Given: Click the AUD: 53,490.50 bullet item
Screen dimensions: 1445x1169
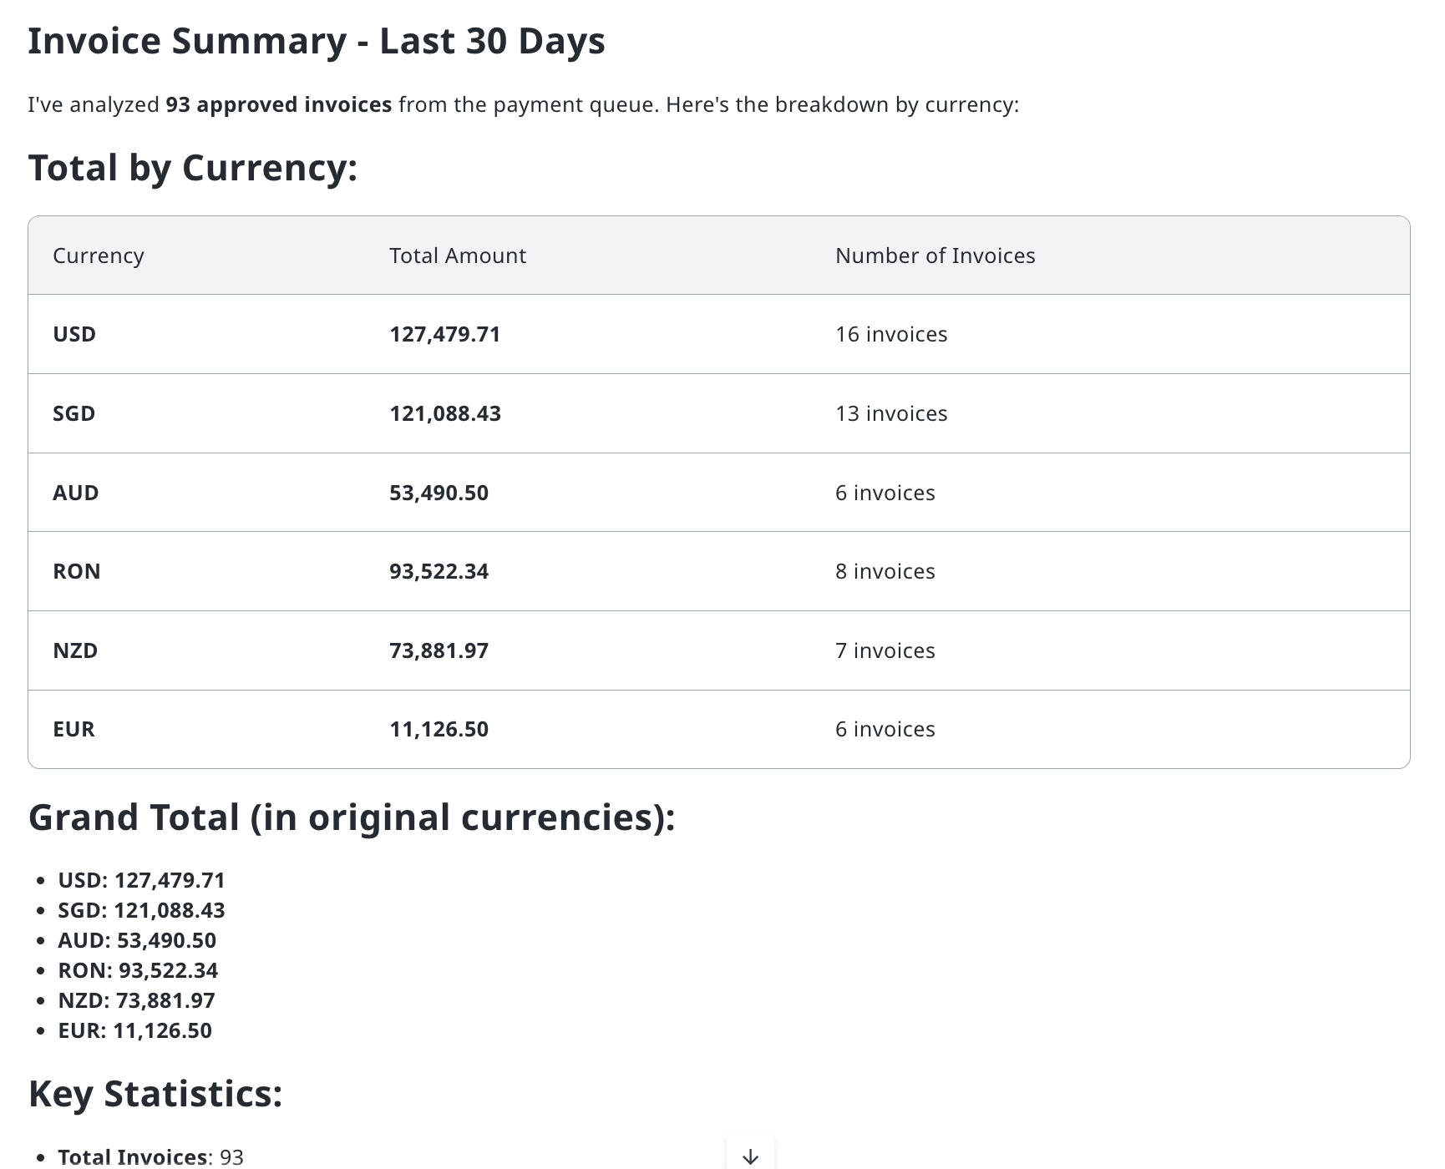Looking at the screenshot, I should 137,940.
